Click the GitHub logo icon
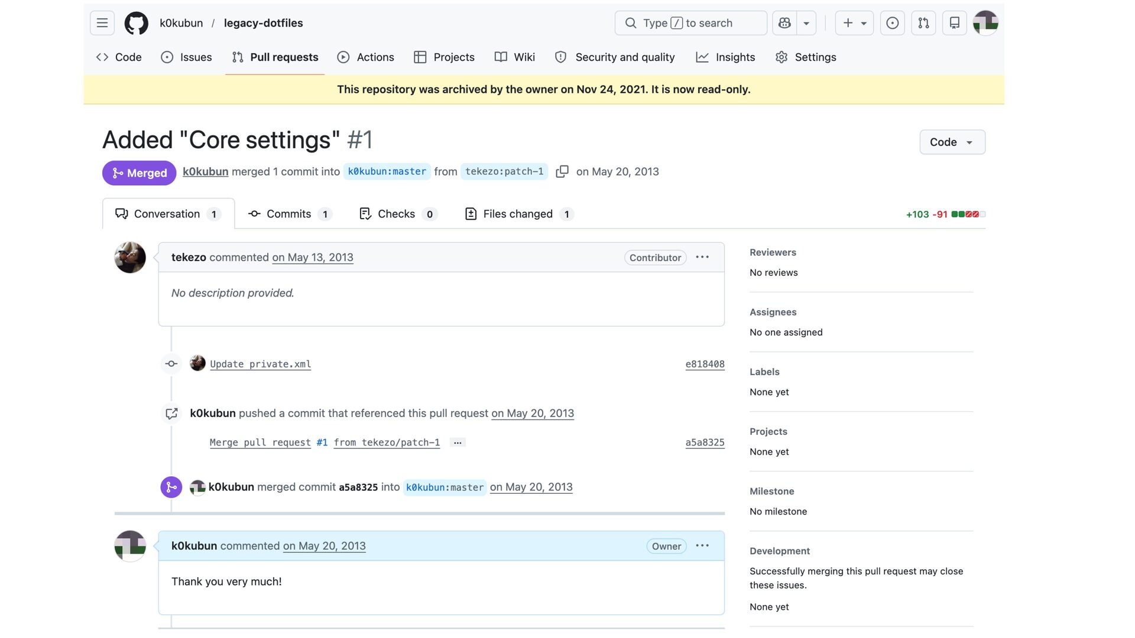This screenshot has height=638, width=1135. click(x=136, y=23)
